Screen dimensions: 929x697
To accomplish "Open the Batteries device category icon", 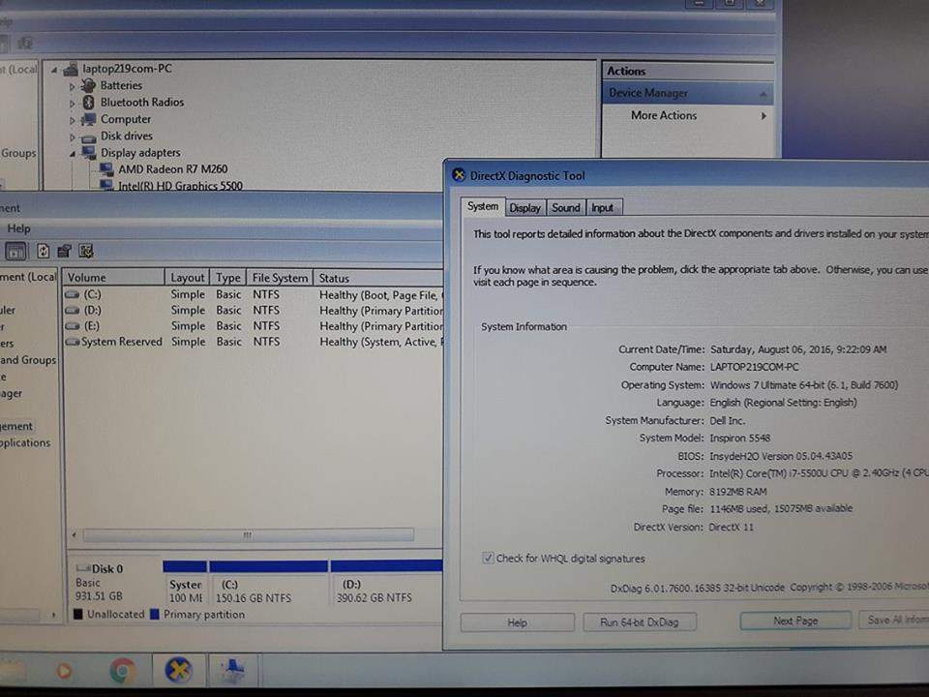I will tap(88, 86).
